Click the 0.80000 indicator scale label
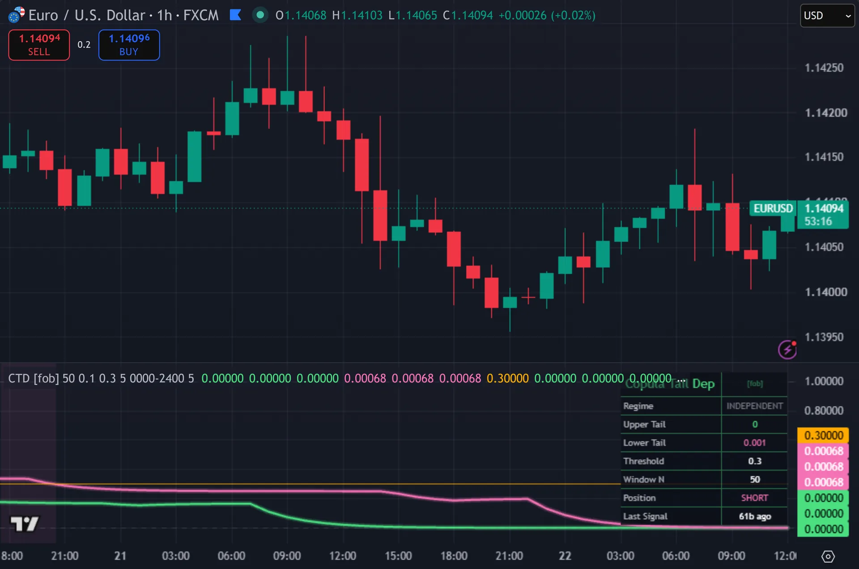The image size is (859, 569). 824,411
